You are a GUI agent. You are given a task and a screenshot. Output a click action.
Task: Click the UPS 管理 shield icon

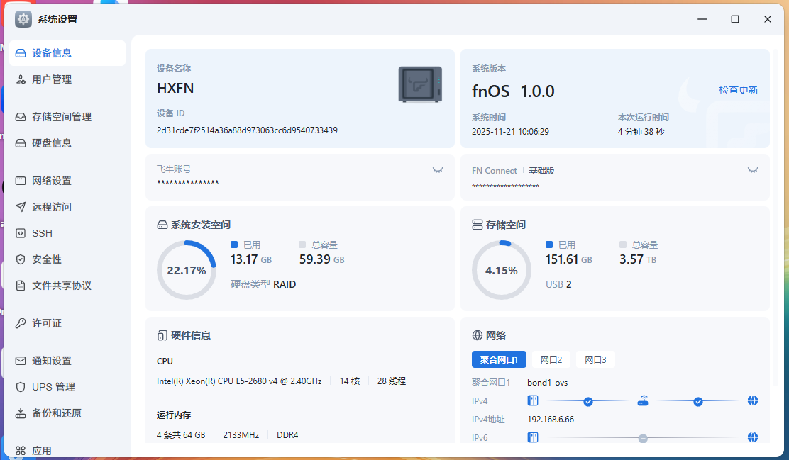coord(21,387)
